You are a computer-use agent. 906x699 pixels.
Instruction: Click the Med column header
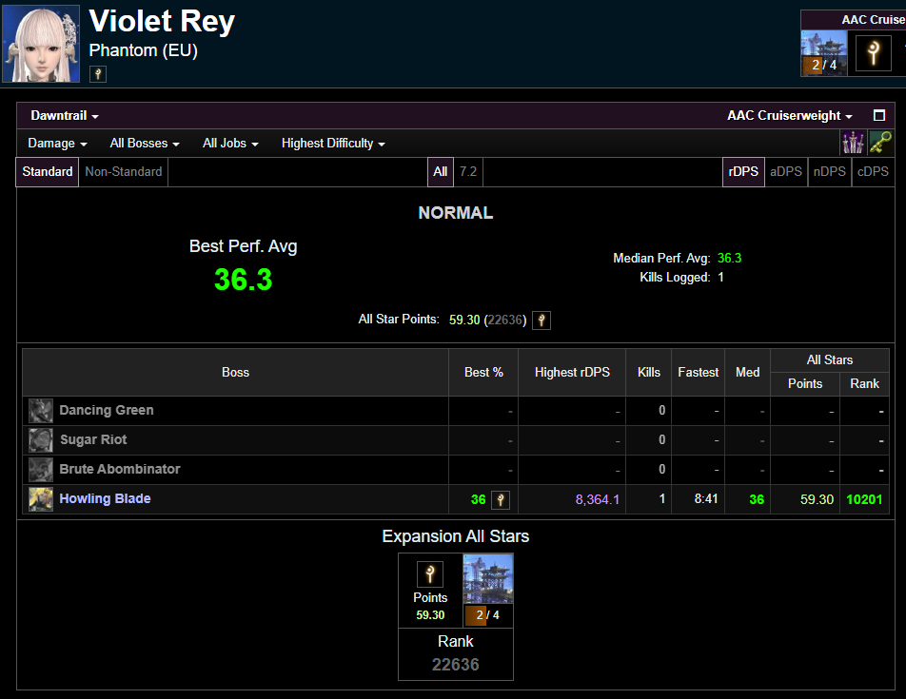(747, 372)
